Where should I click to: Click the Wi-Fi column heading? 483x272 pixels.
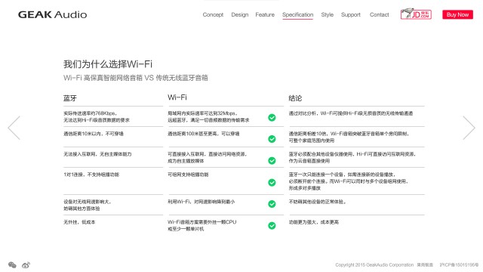click(x=177, y=97)
